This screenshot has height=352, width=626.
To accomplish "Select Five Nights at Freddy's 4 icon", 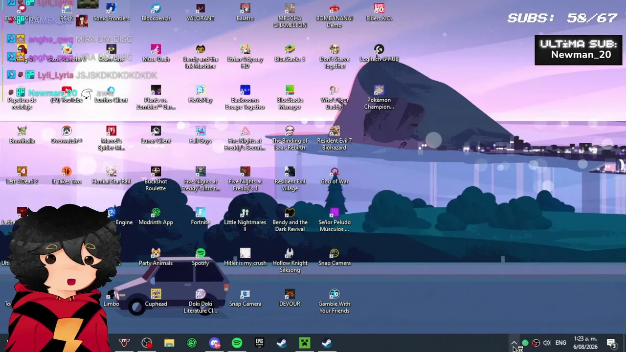I will [245, 178].
